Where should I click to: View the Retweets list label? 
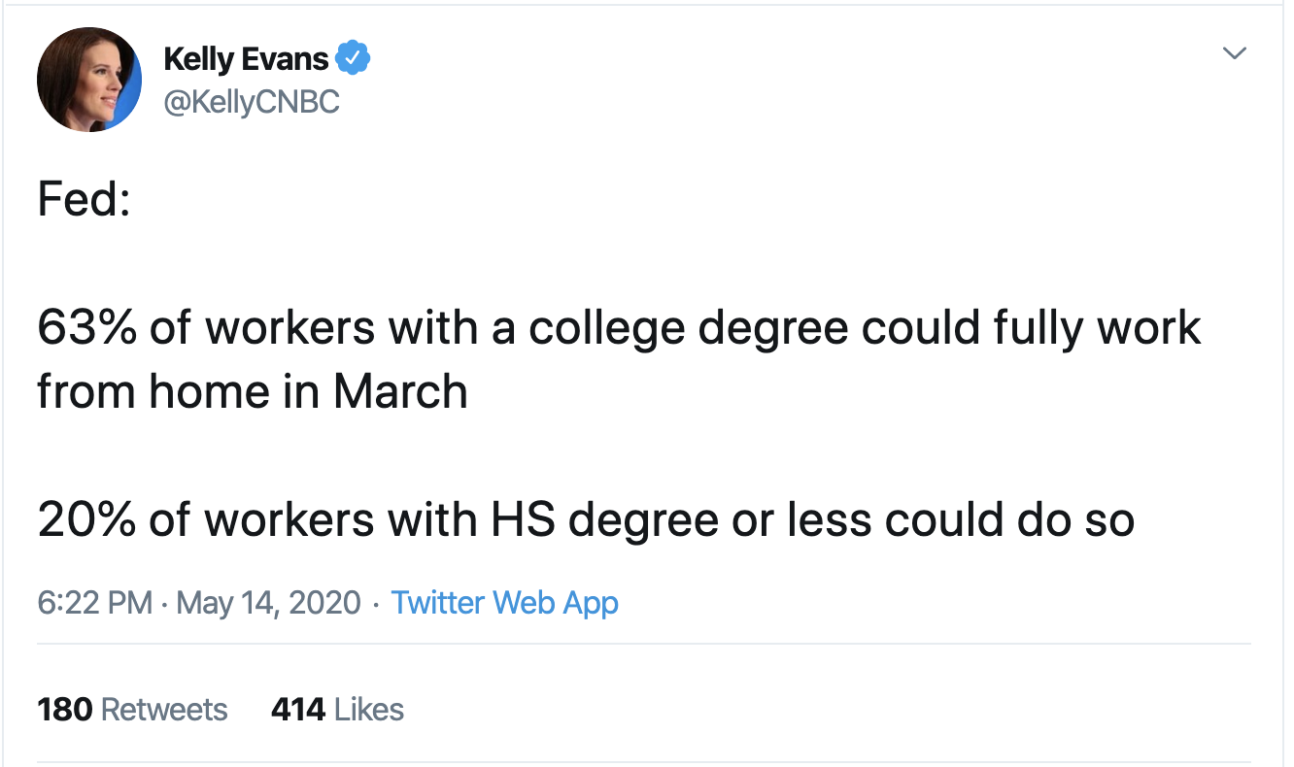pyautogui.click(x=164, y=710)
